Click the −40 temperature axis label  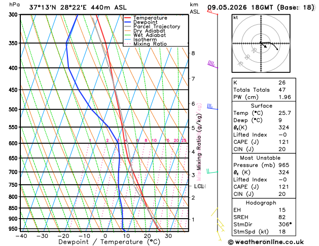(21, 236)
